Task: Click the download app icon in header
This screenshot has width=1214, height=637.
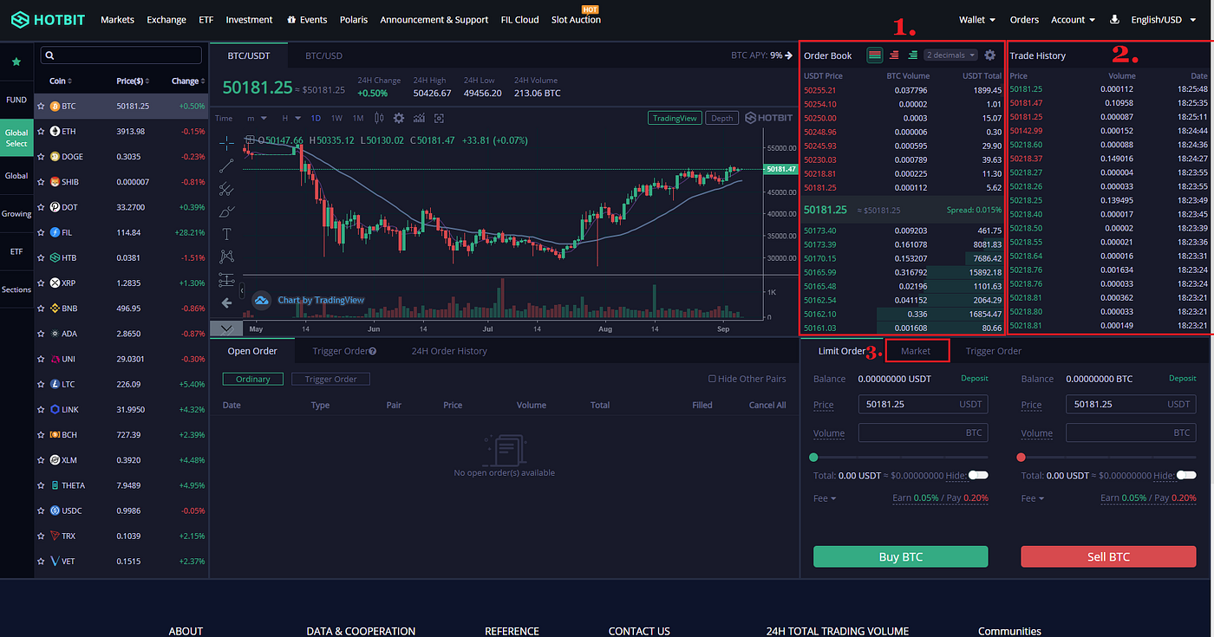Action: pyautogui.click(x=1114, y=19)
